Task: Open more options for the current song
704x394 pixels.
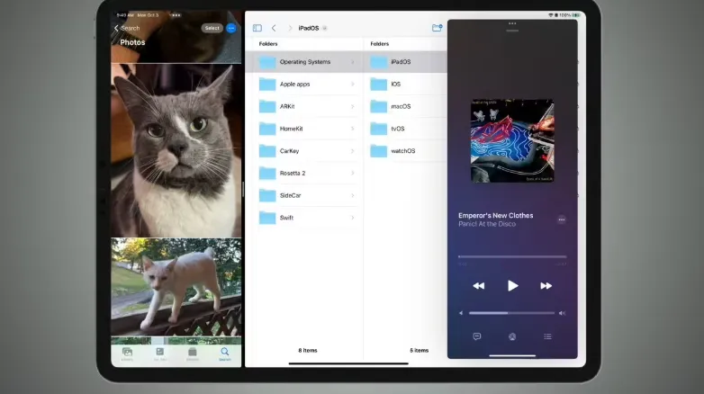Action: (561, 219)
